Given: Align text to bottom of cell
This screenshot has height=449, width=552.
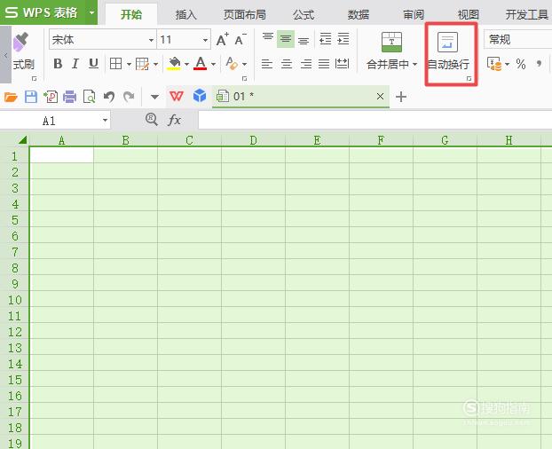Looking at the screenshot, I should tap(304, 41).
